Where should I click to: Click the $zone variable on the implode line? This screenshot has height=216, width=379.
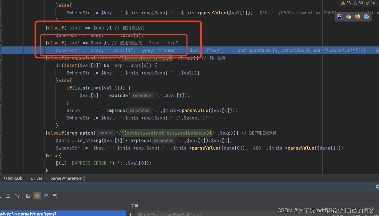click(73, 110)
